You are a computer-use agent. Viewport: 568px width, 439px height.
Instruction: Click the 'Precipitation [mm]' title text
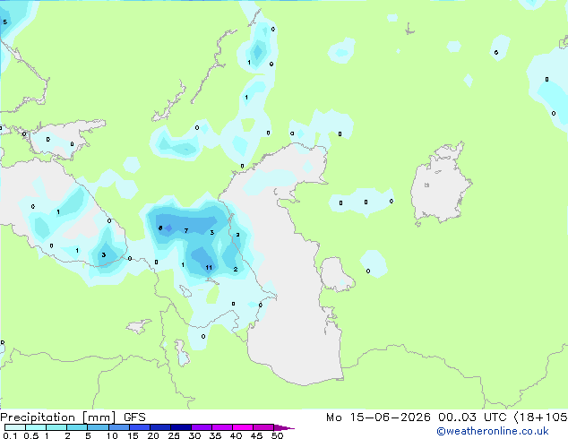(x=58, y=417)
